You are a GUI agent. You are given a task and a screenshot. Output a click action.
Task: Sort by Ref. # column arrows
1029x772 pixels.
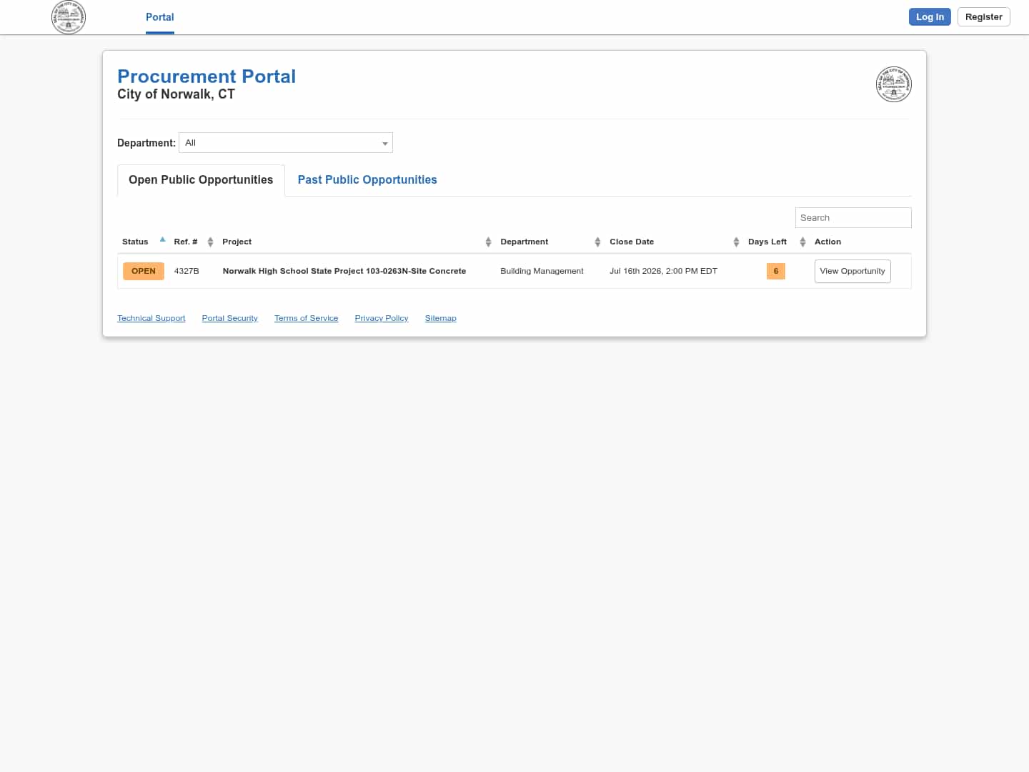pos(210,242)
